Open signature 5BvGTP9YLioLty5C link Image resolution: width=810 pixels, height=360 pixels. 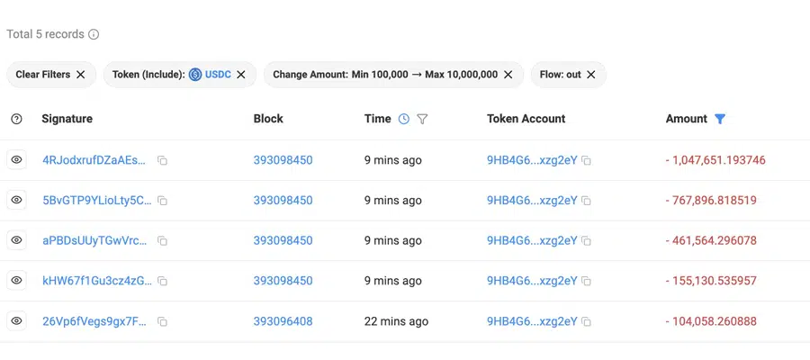coord(96,201)
